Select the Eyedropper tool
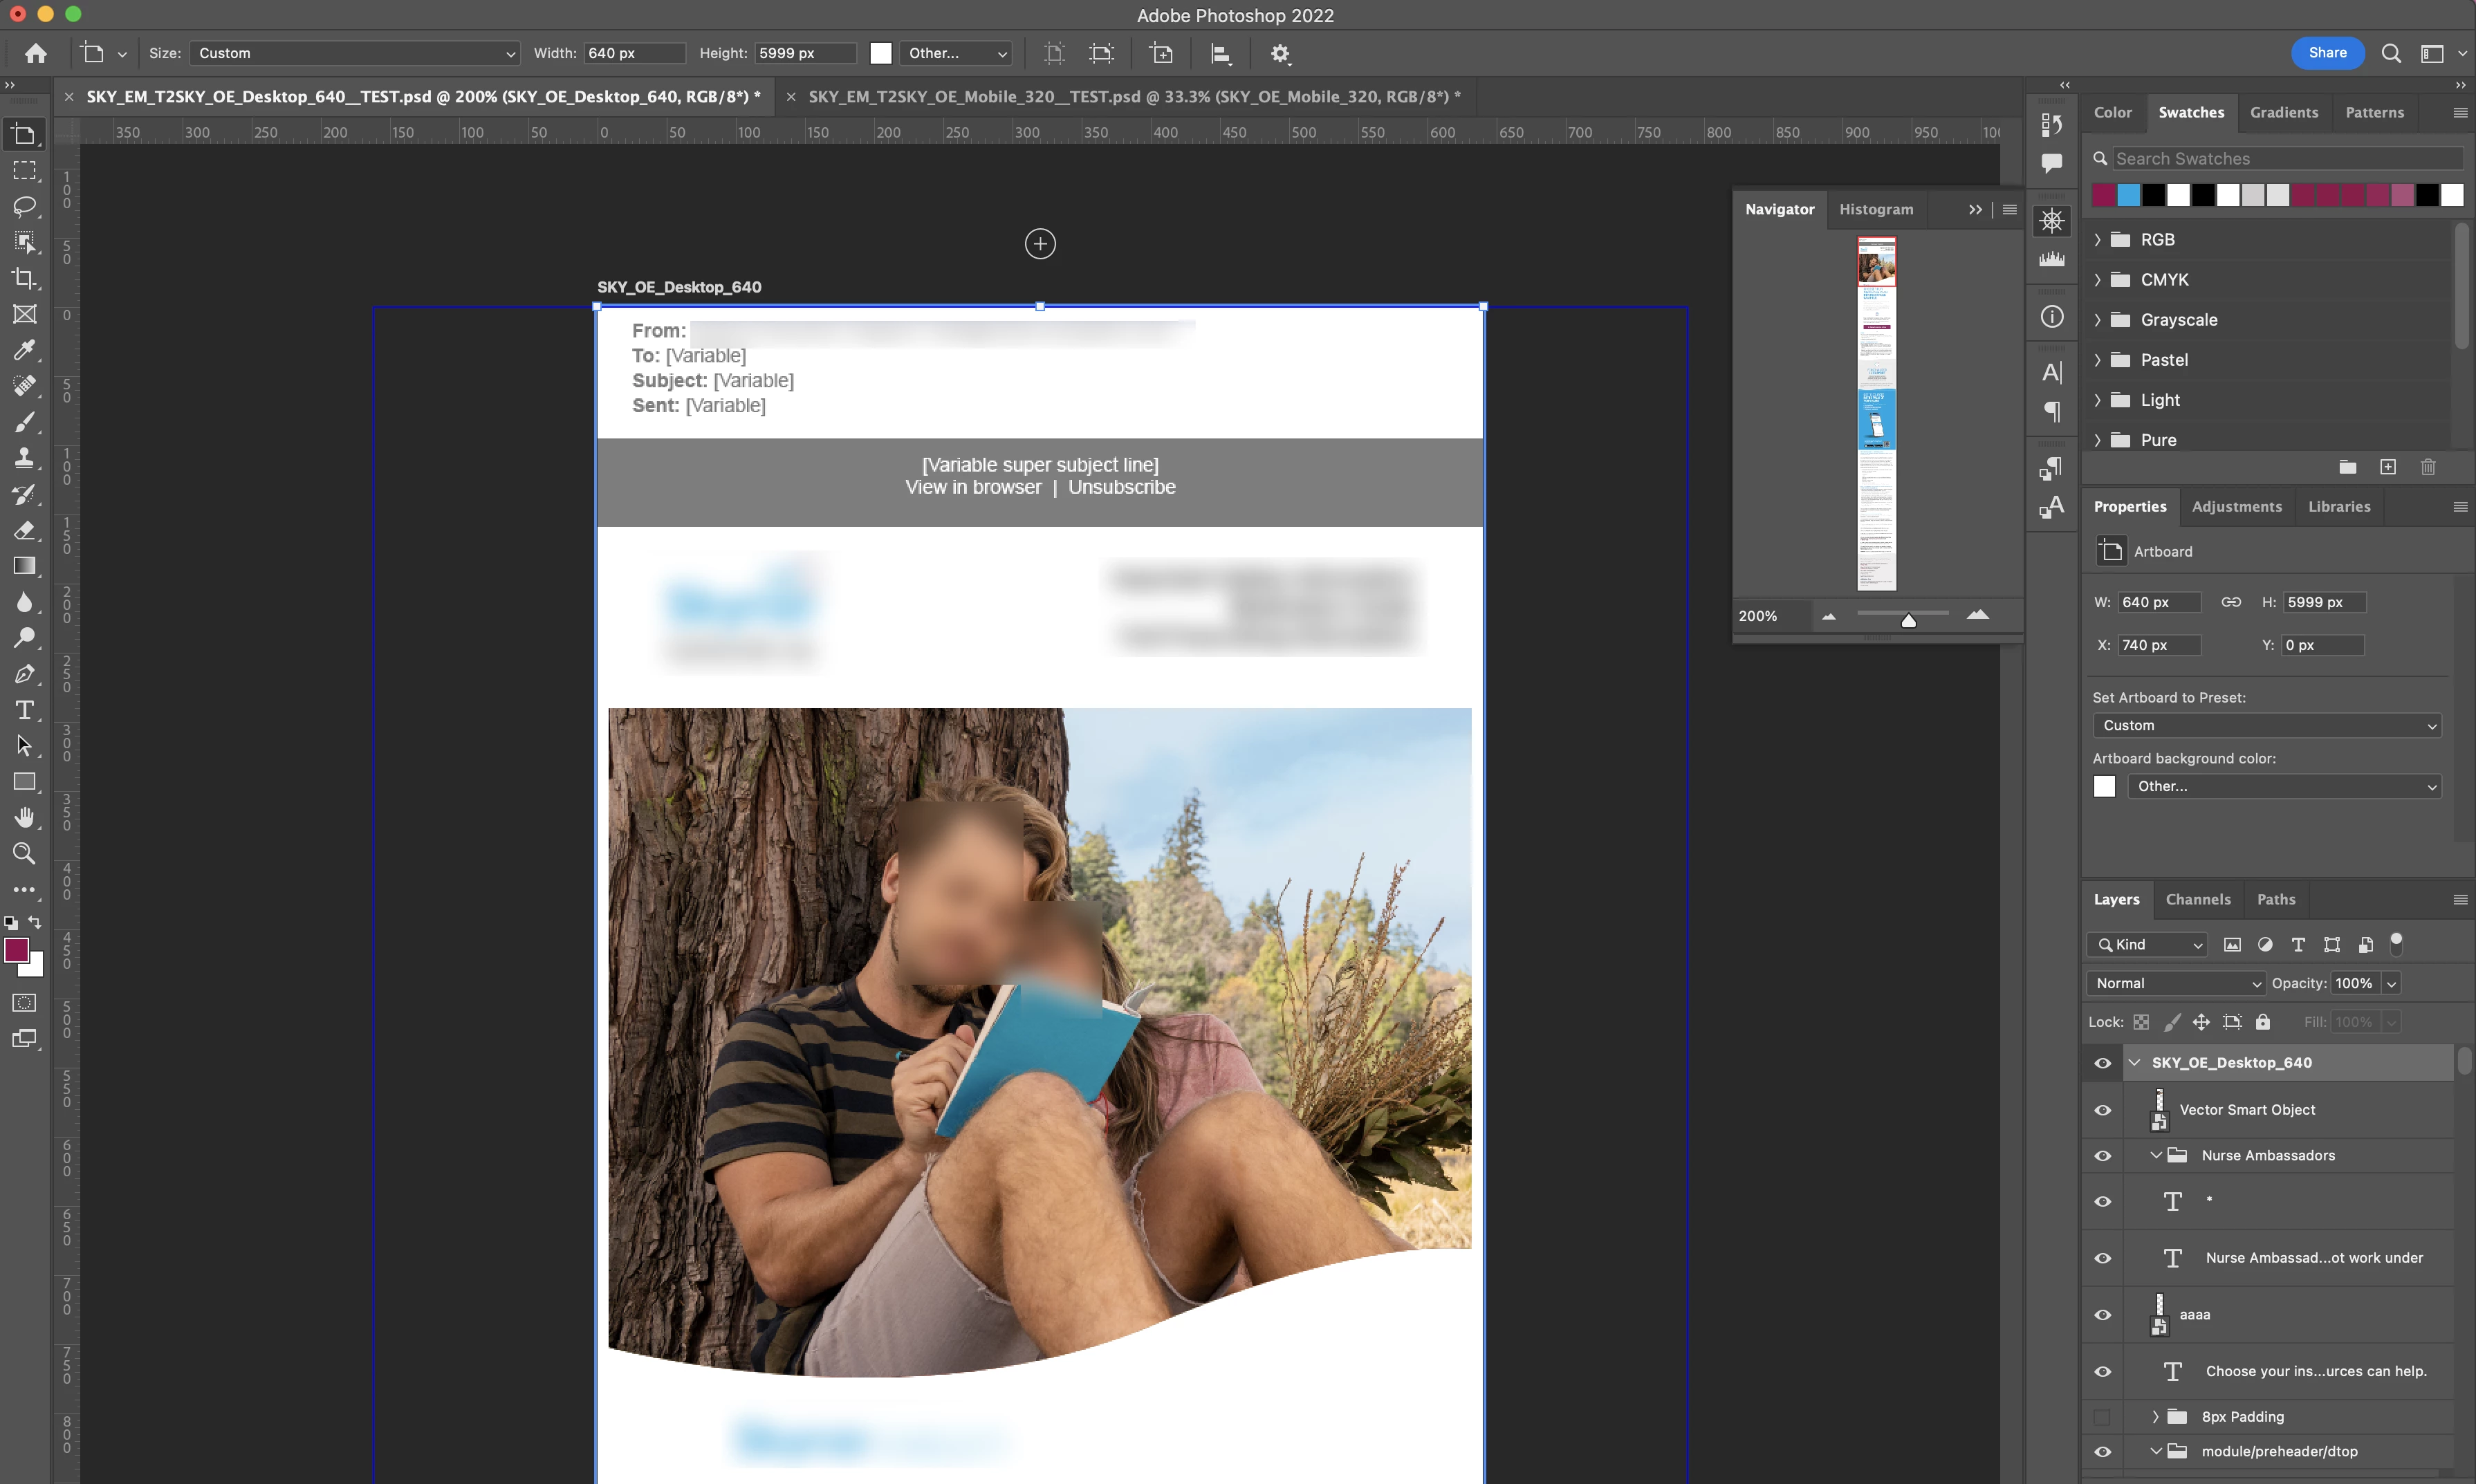This screenshot has width=2476, height=1484. click(24, 350)
